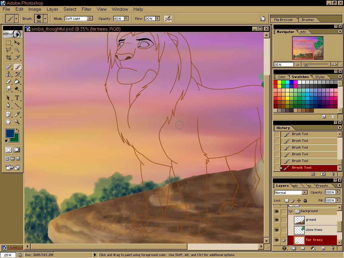The image size is (344, 258).
Task: Open the Flow slider arrow
Action: [x=158, y=19]
